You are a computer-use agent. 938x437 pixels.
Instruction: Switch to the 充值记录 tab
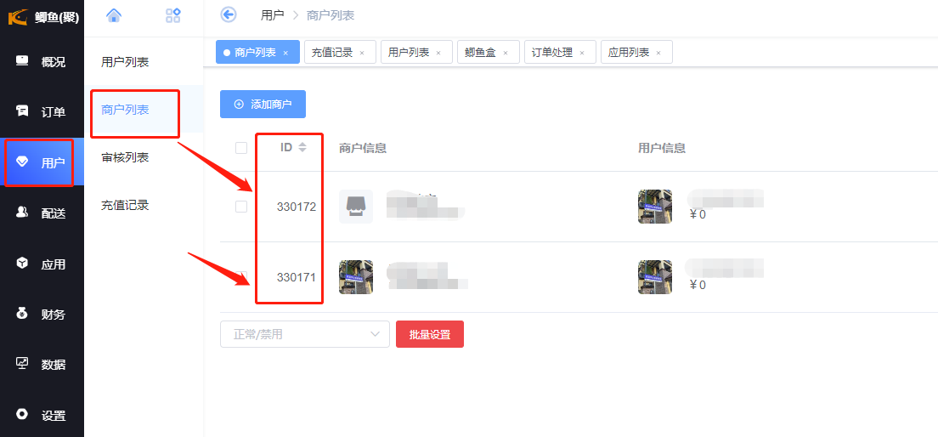coord(331,53)
